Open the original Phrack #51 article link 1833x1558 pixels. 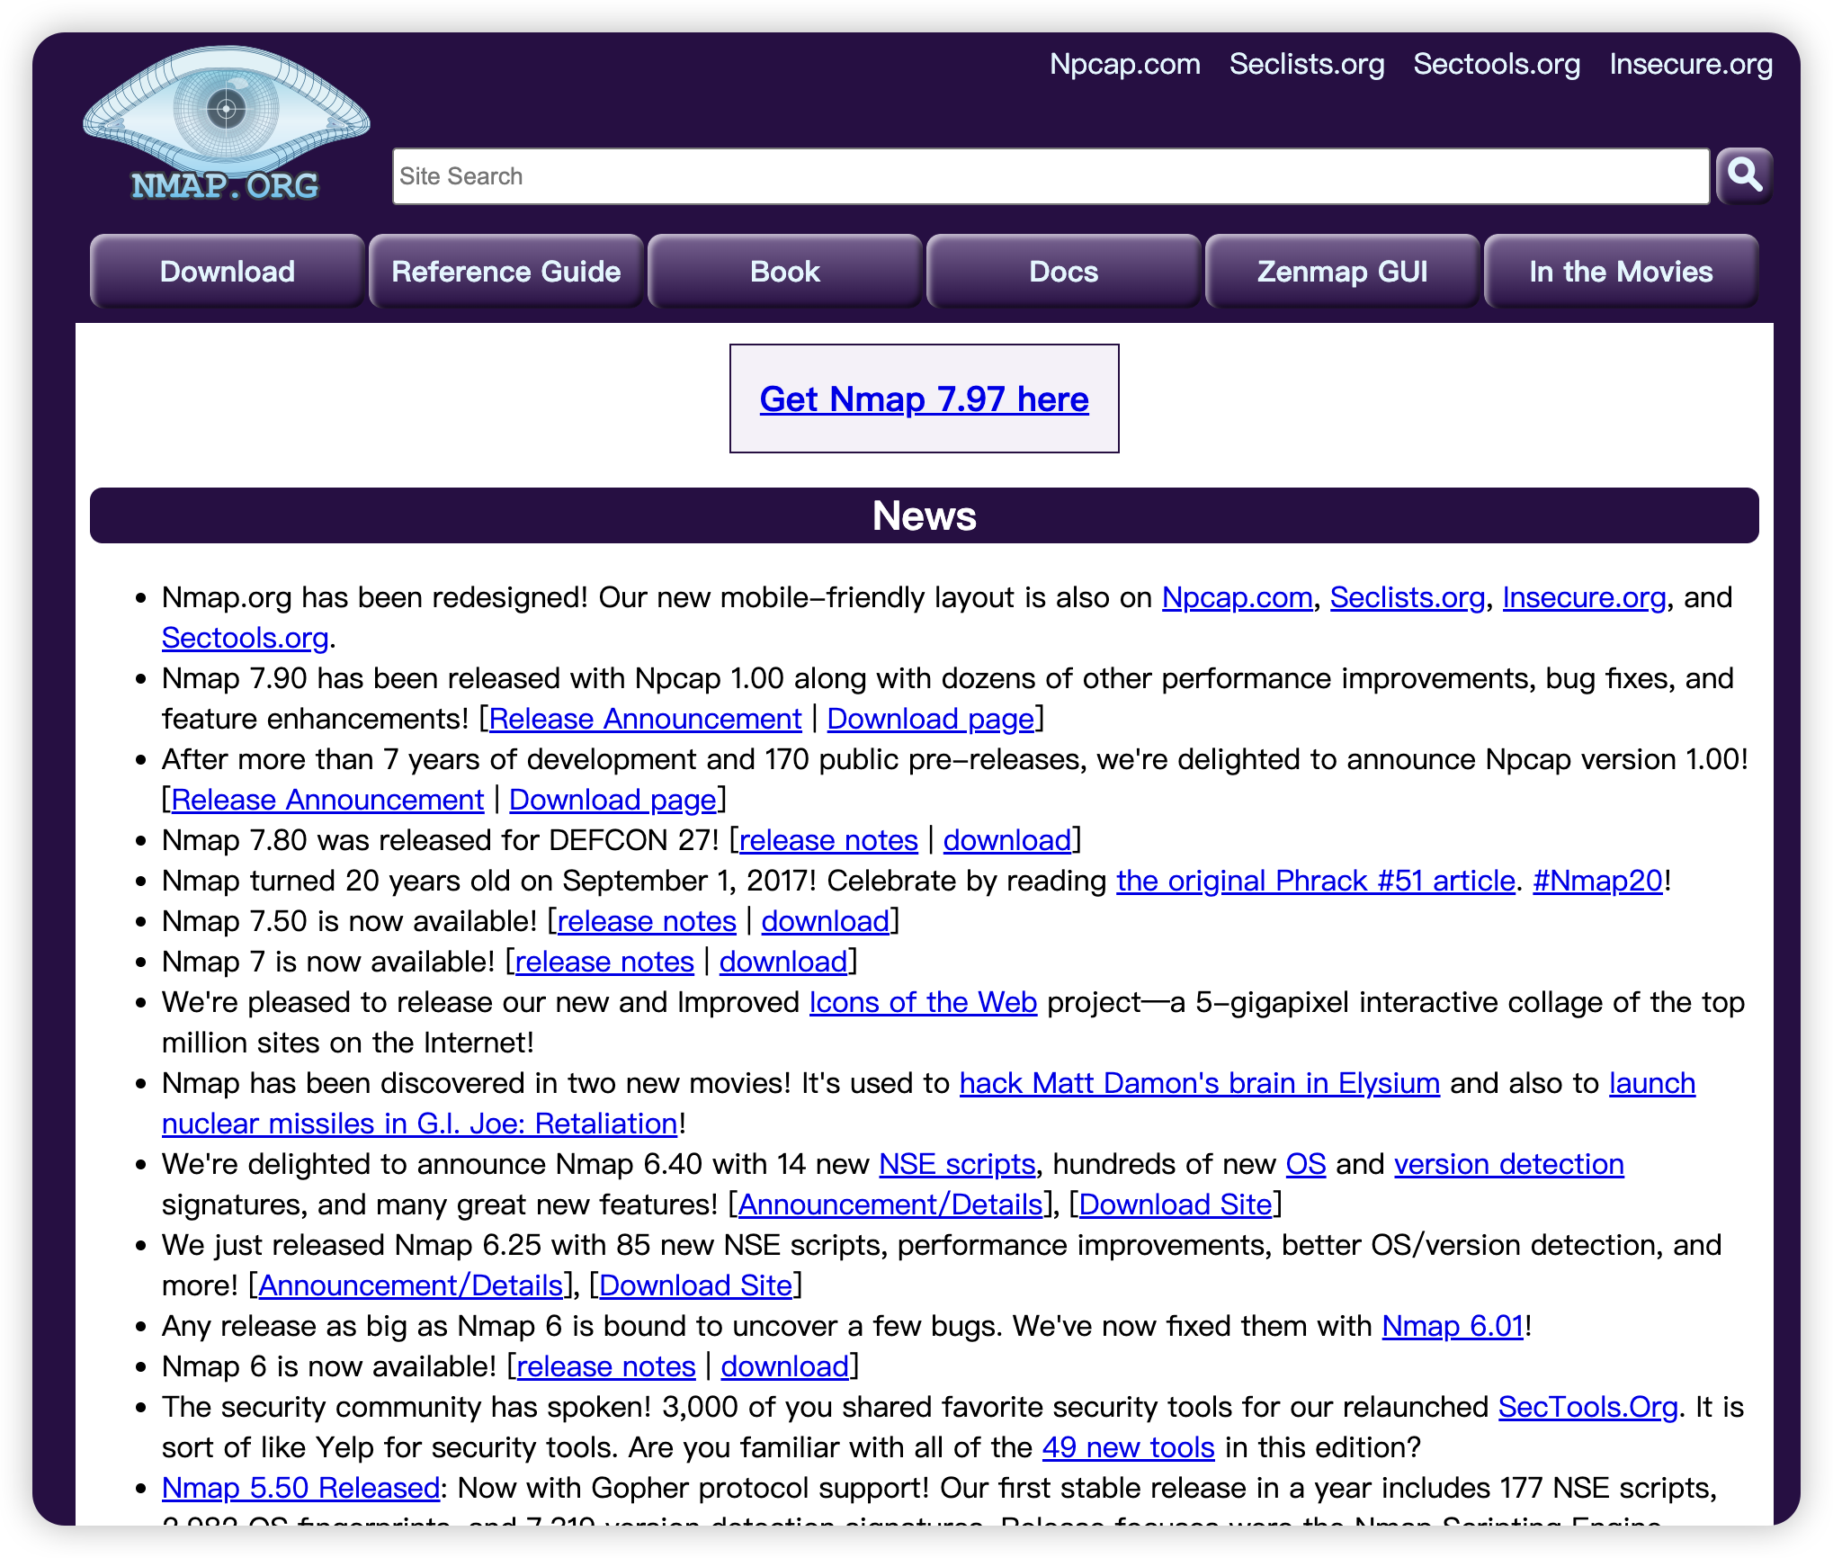tap(1315, 881)
